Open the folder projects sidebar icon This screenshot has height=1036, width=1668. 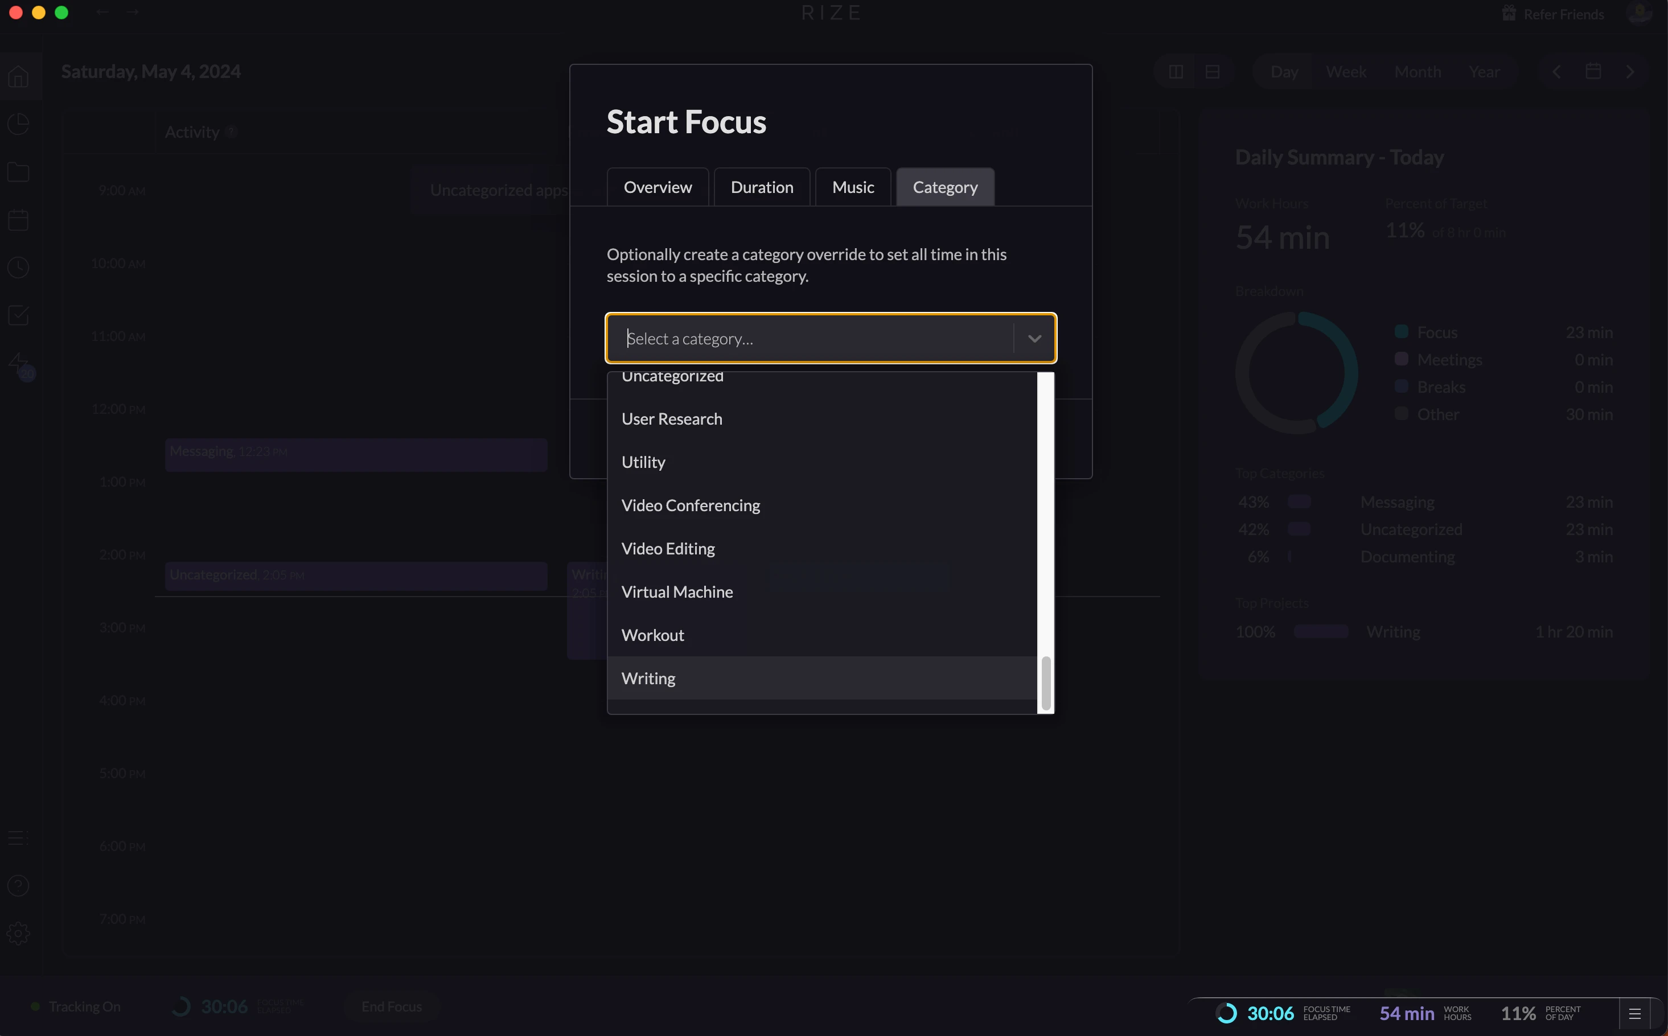tap(19, 172)
